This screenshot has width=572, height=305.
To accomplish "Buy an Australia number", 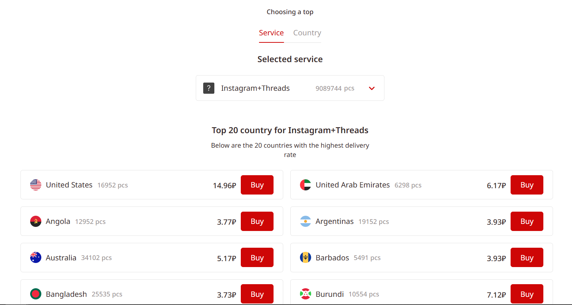I will 257,257.
